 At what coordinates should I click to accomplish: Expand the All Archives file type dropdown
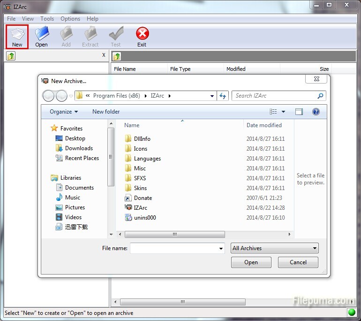(x=275, y=248)
